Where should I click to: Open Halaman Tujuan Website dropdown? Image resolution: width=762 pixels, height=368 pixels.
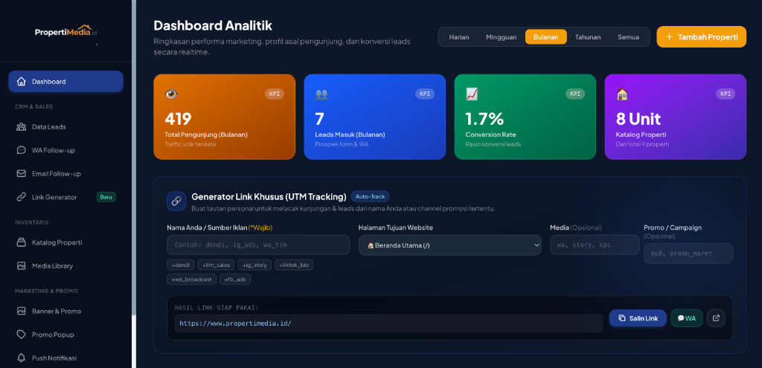click(449, 245)
